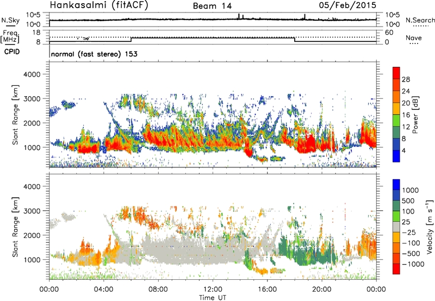Click the 12 value on power colorbar
Screen dimensions: 435x301
pos(406,127)
